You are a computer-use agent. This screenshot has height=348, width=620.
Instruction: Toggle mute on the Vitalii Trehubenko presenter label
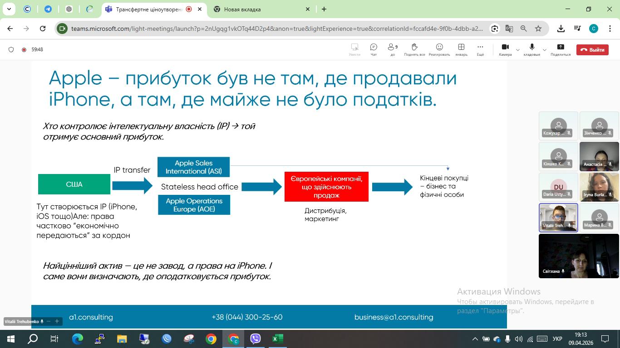[42, 321]
